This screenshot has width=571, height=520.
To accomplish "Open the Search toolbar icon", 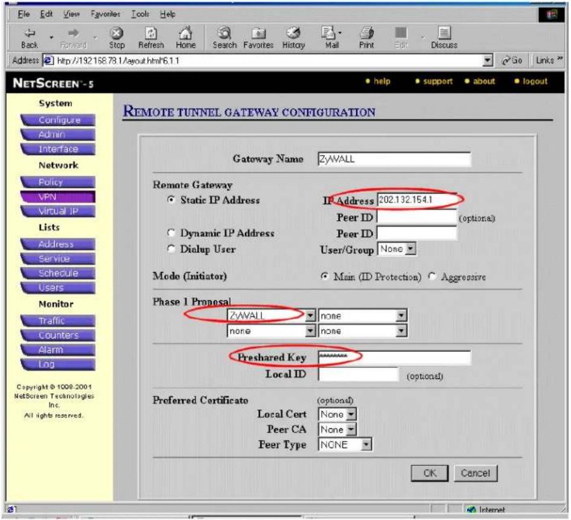I will click(x=225, y=33).
